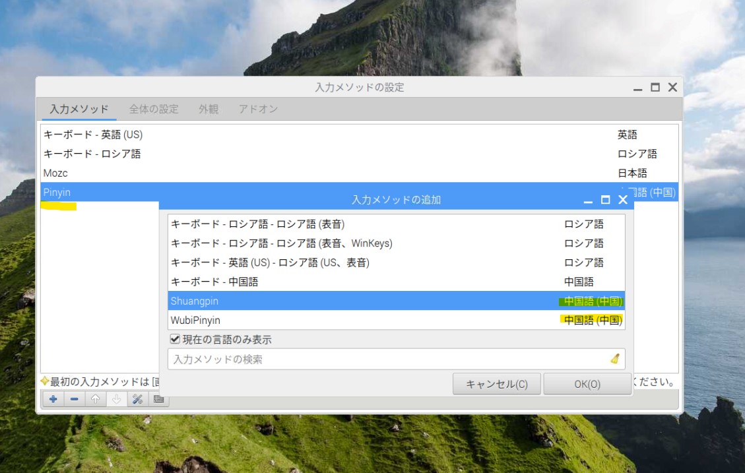Open the configure input method tools icon
The image size is (745, 473).
click(137, 399)
